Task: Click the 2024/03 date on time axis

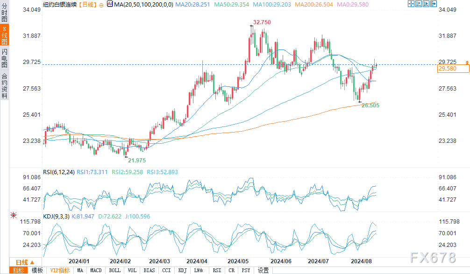Action: [x=159, y=261]
